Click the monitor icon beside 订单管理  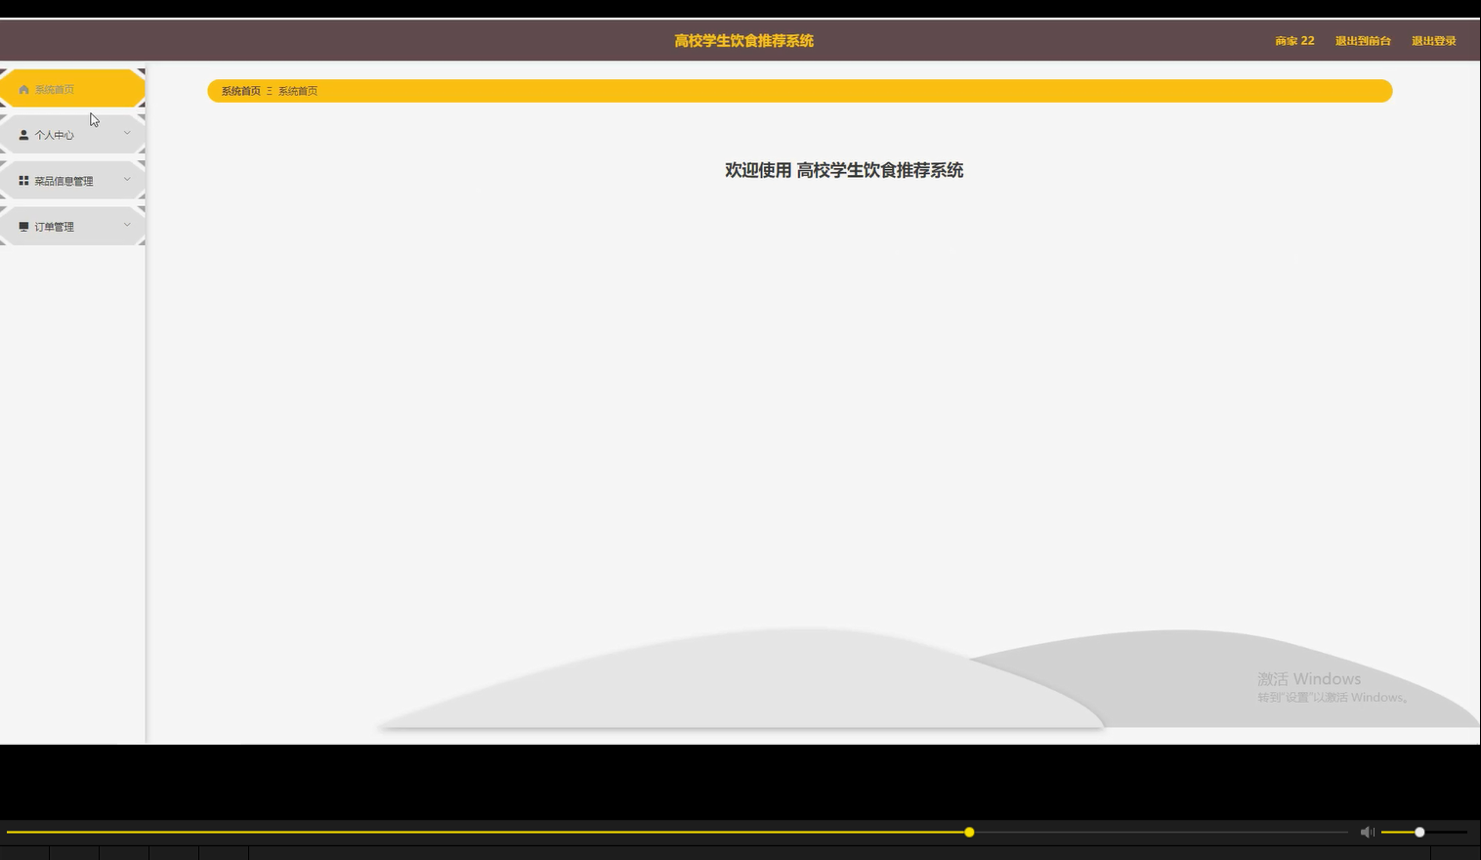tap(23, 226)
